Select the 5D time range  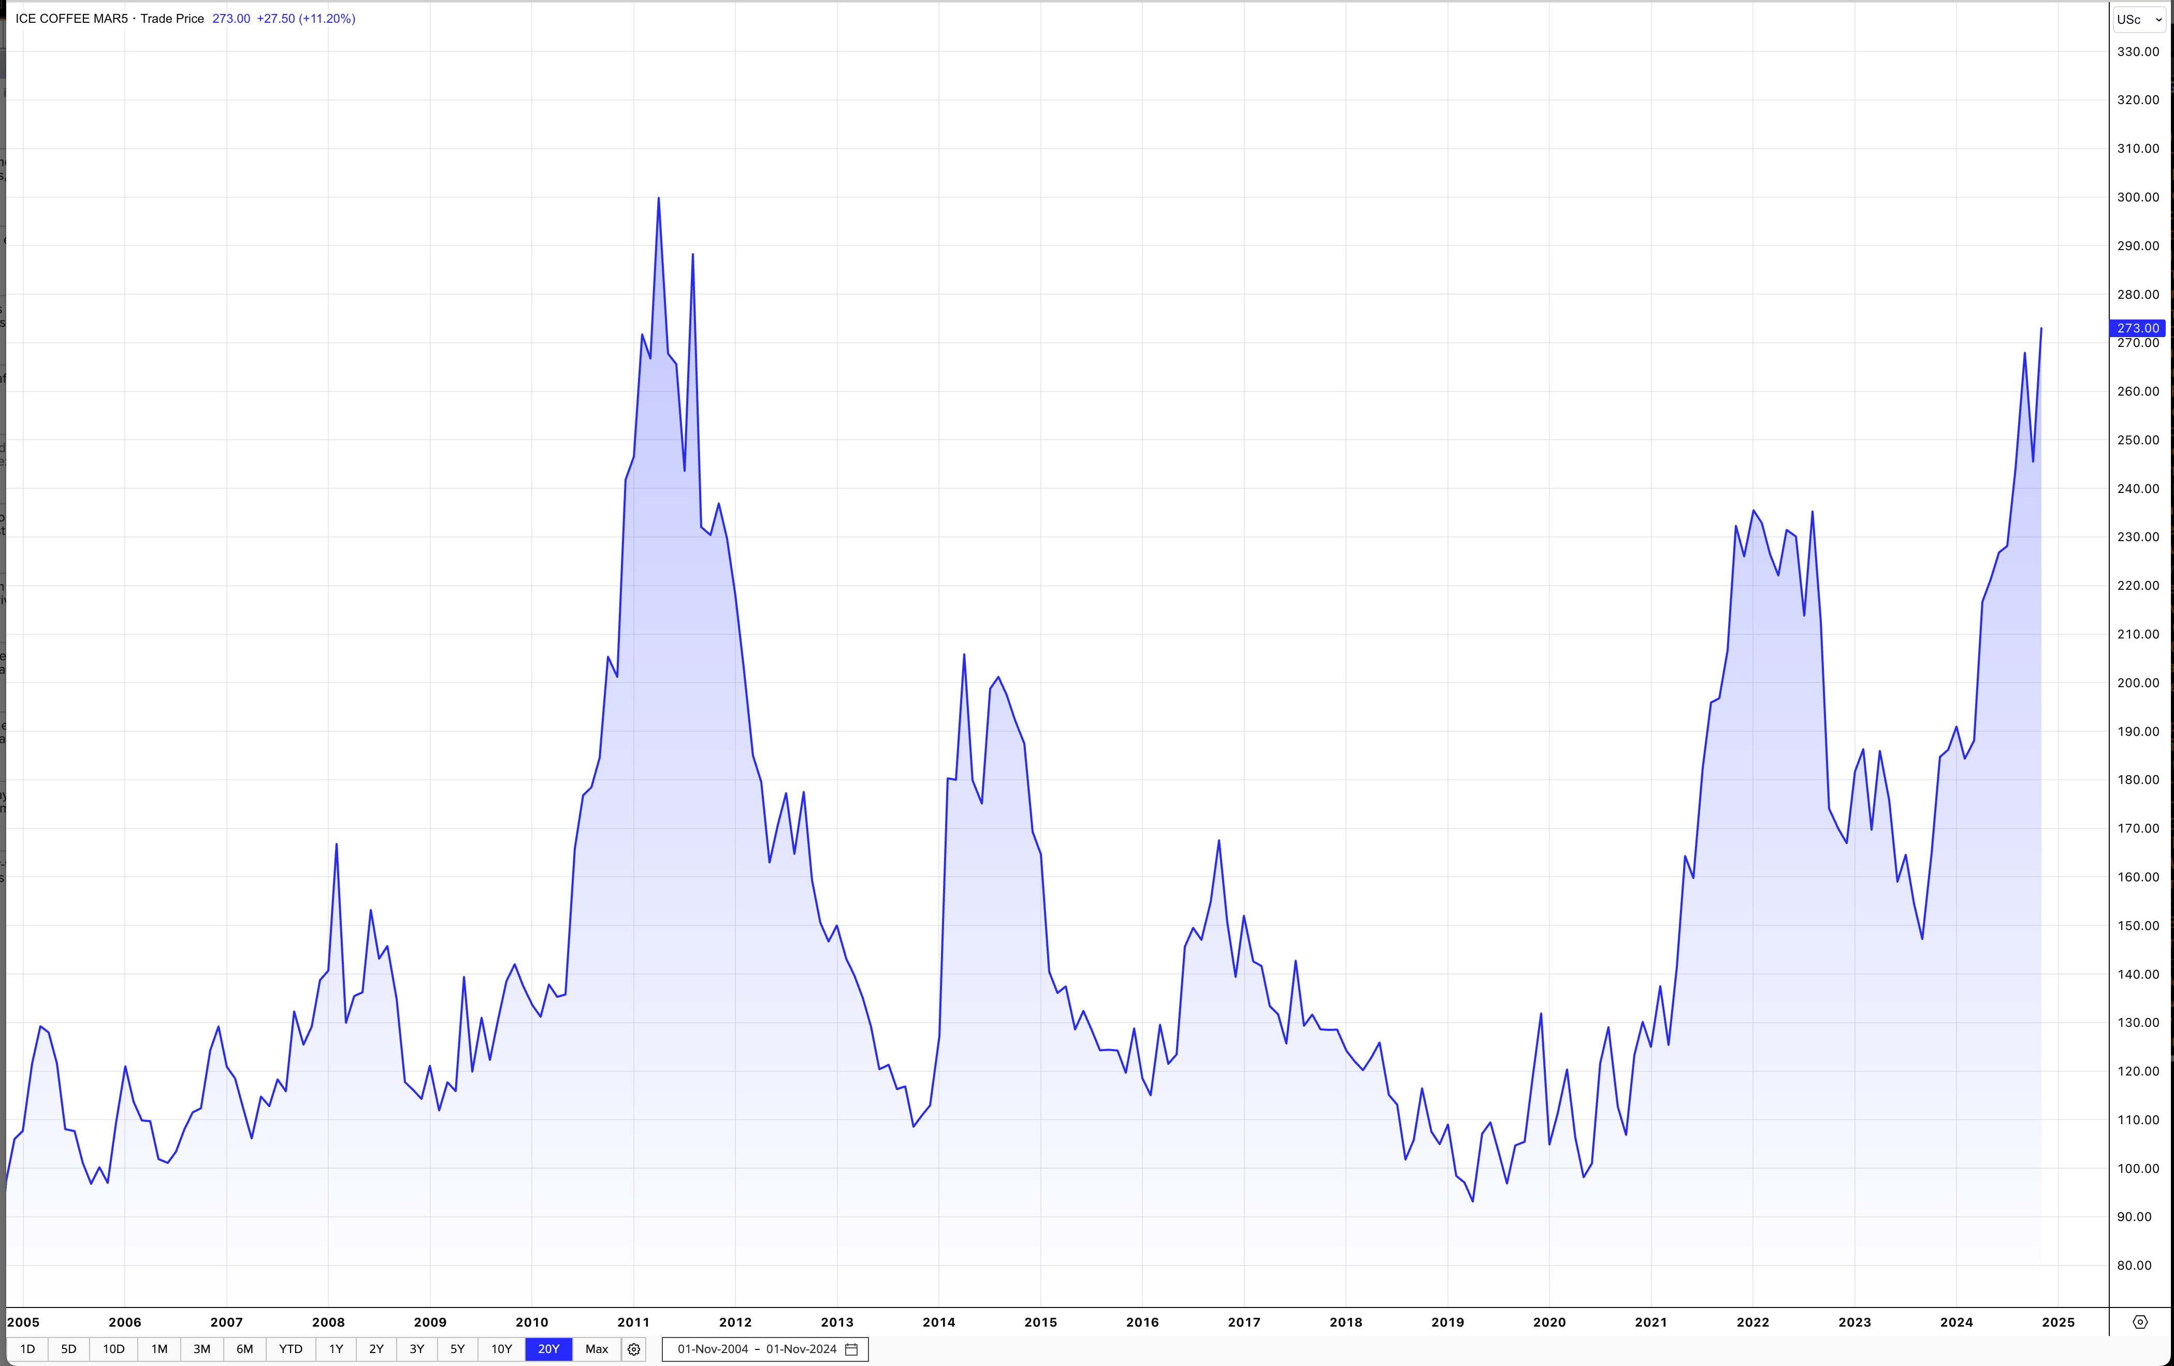tap(68, 1349)
